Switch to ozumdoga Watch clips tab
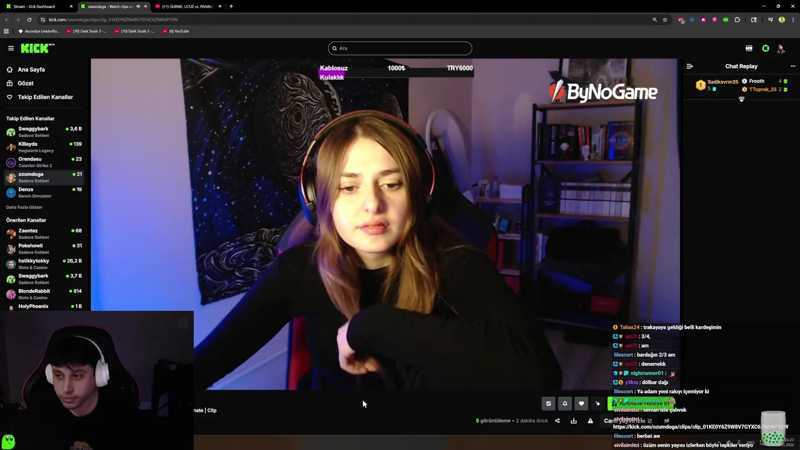The height and width of the screenshot is (450, 800). pos(114,6)
